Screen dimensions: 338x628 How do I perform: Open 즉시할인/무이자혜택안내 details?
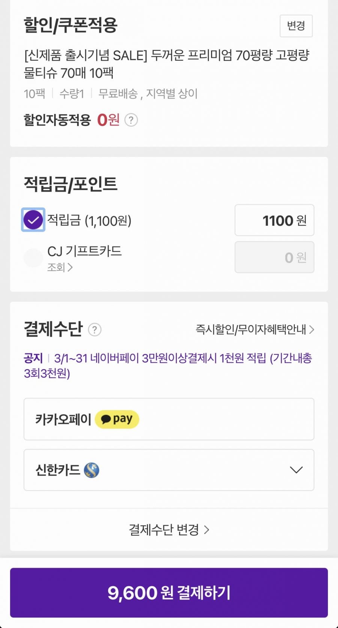point(255,330)
